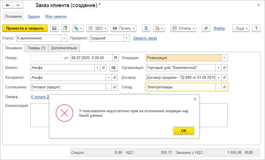Open the calendar date picker
265x160 pixels.
click(116, 58)
